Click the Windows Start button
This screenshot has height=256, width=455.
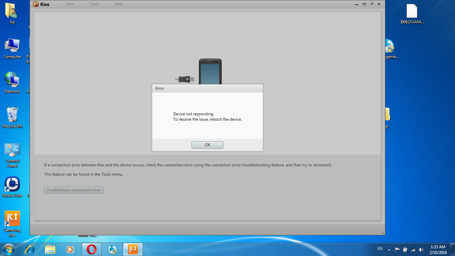click(9, 249)
